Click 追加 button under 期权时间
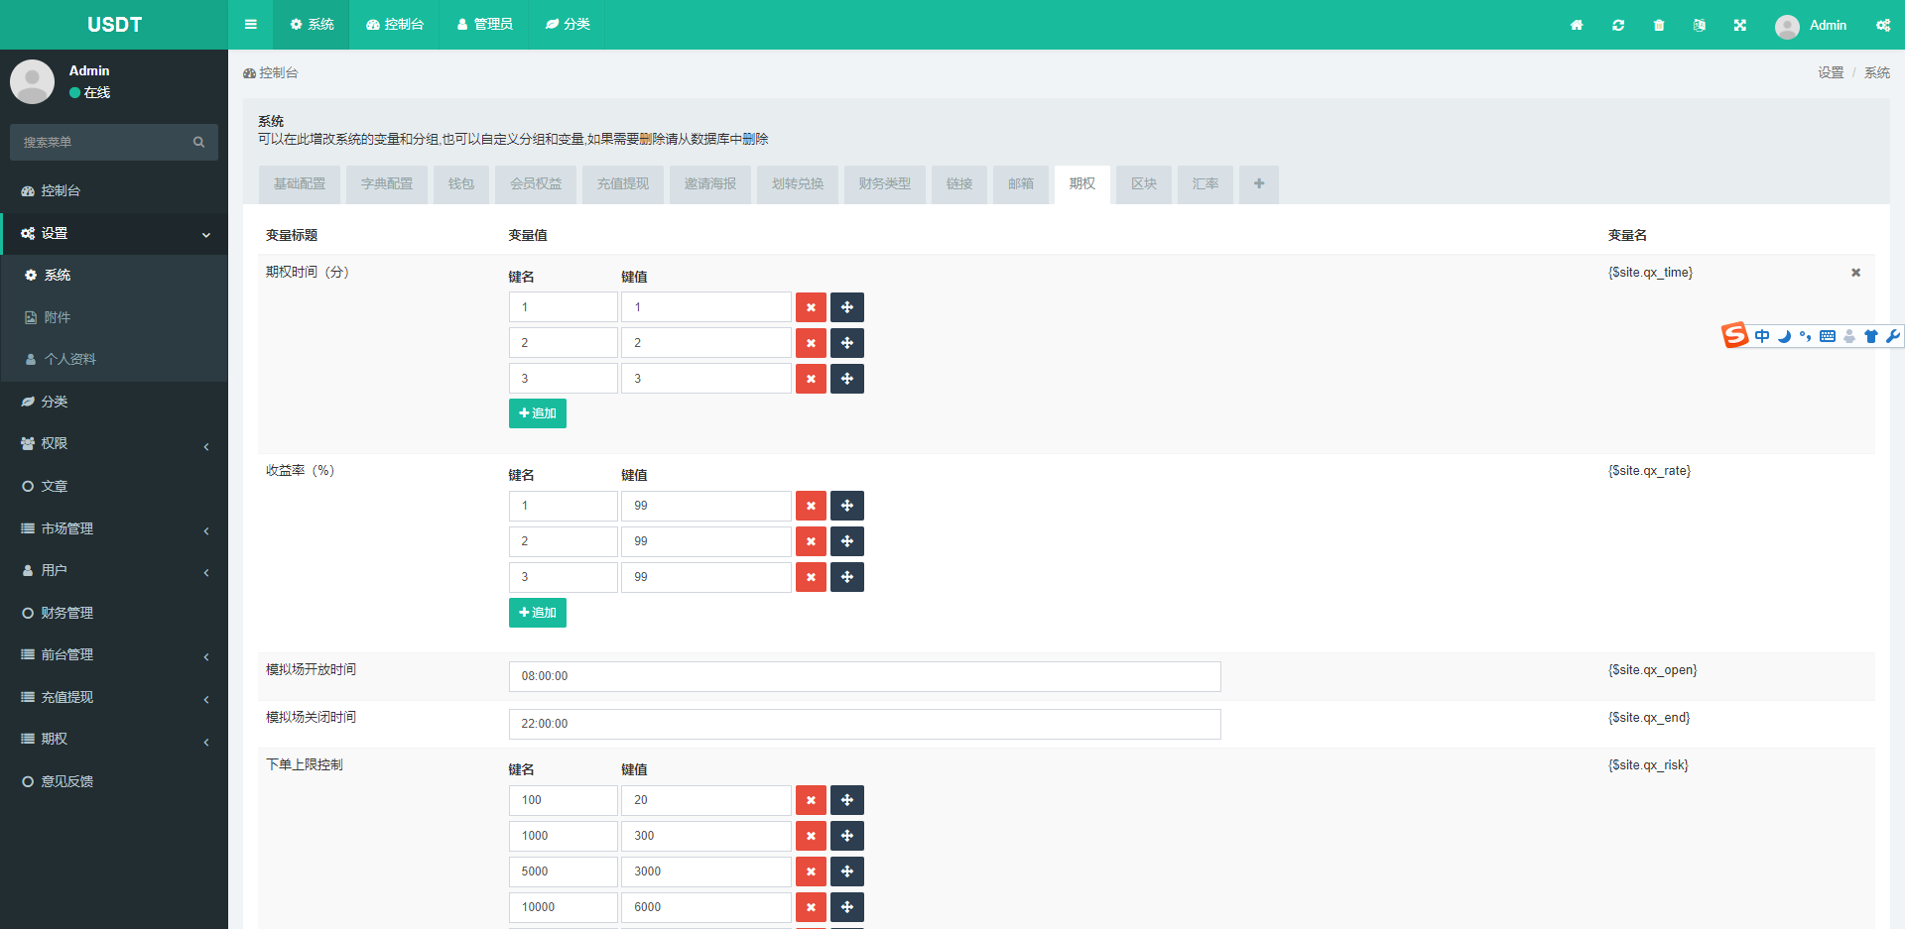Viewport: 1905px width, 929px height. [x=537, y=413]
